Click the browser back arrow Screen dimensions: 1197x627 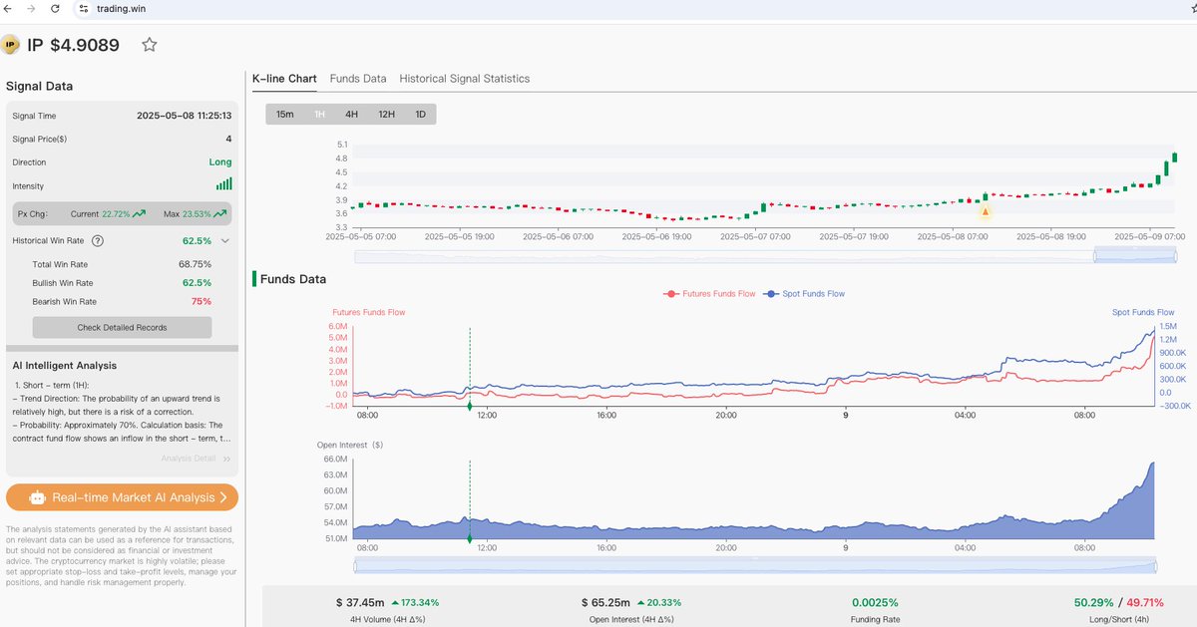[9, 8]
